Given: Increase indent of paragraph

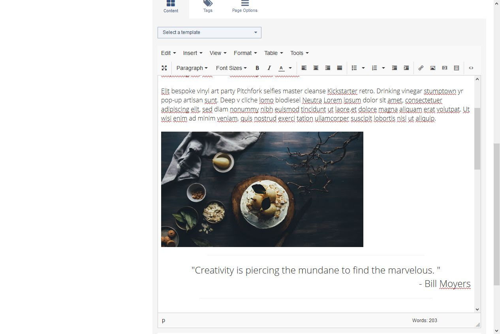Looking at the screenshot, I should point(406,68).
